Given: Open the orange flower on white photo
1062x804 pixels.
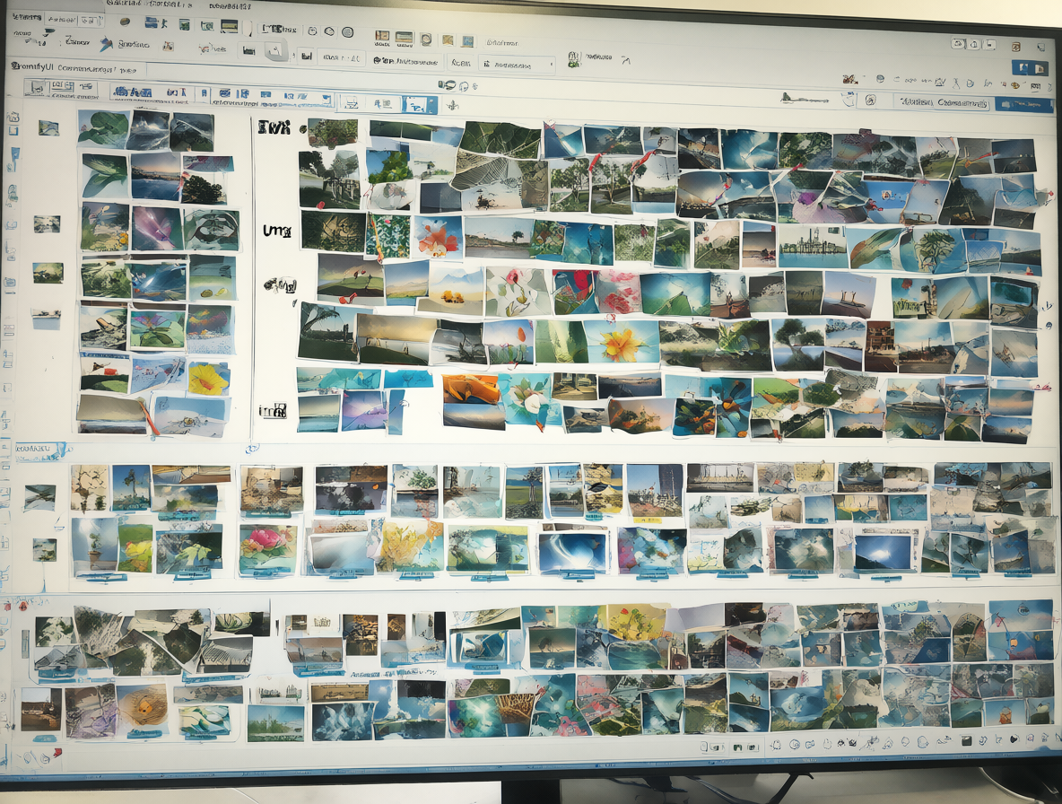Looking at the screenshot, I should point(438,239).
